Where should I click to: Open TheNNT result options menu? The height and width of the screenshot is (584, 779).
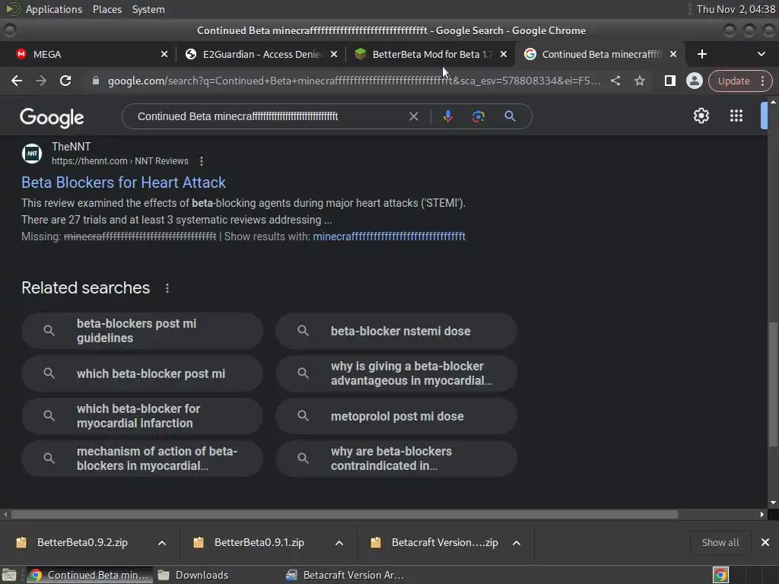pyautogui.click(x=201, y=161)
